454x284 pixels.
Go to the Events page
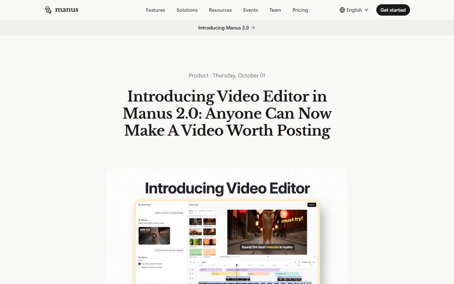coord(250,10)
